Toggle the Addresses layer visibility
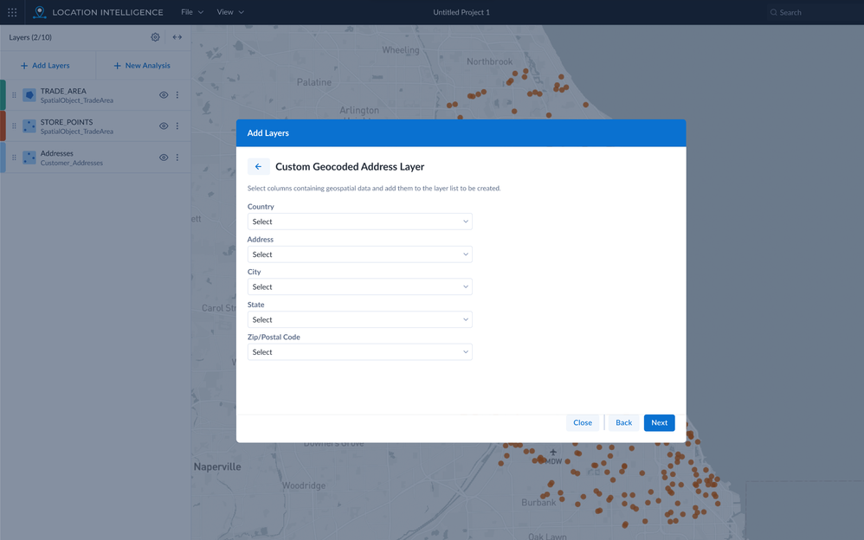The width and height of the screenshot is (864, 540). pyautogui.click(x=163, y=157)
